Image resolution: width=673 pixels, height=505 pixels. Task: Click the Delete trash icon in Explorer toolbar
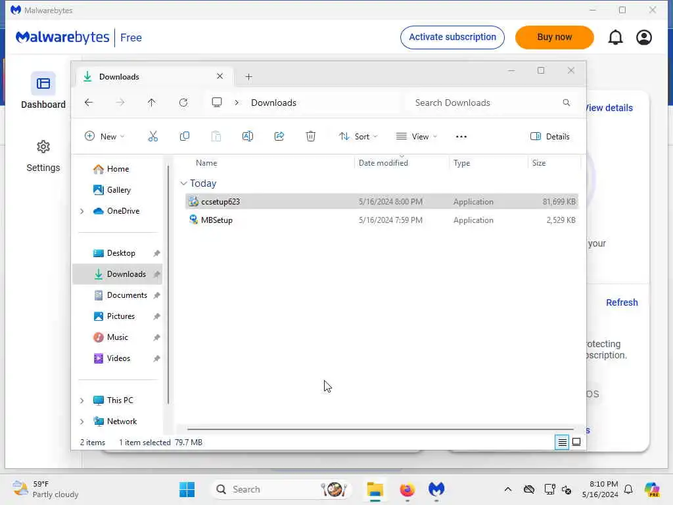[311, 137]
